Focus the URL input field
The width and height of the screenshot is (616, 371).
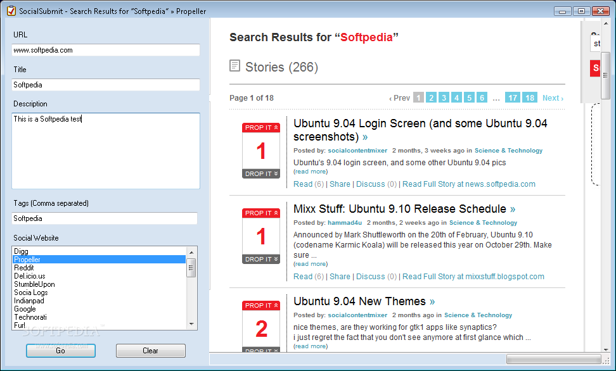[106, 50]
